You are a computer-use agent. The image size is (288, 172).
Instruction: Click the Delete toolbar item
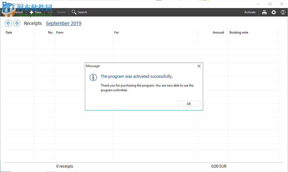click(61, 12)
